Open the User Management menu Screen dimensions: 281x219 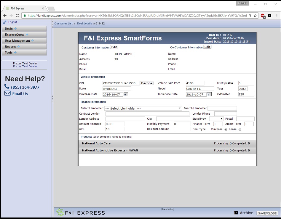tap(24, 40)
